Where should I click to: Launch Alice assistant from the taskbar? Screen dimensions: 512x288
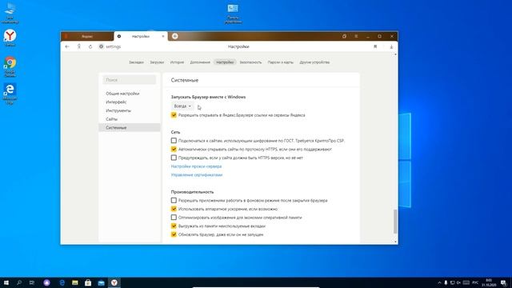[46, 282]
